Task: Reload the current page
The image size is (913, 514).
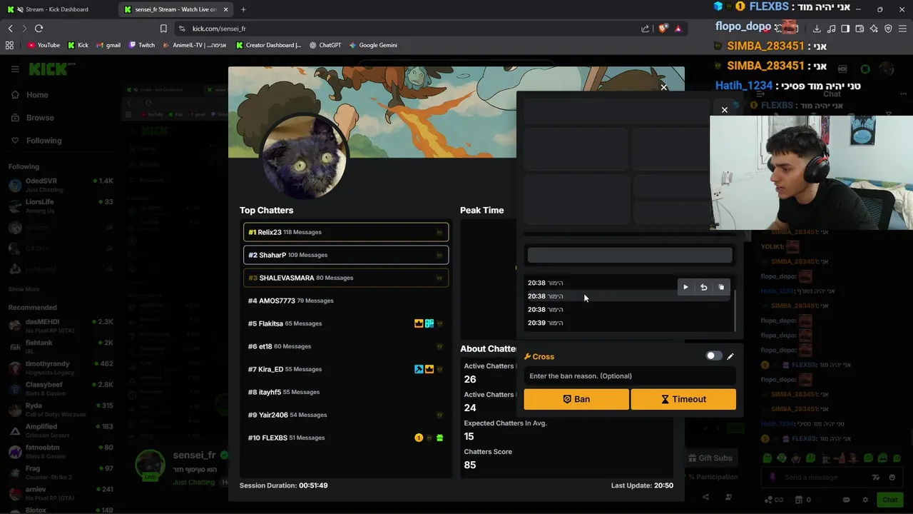Action: [39, 29]
